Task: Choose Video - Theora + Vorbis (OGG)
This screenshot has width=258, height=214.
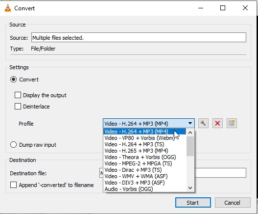Action: [145, 157]
